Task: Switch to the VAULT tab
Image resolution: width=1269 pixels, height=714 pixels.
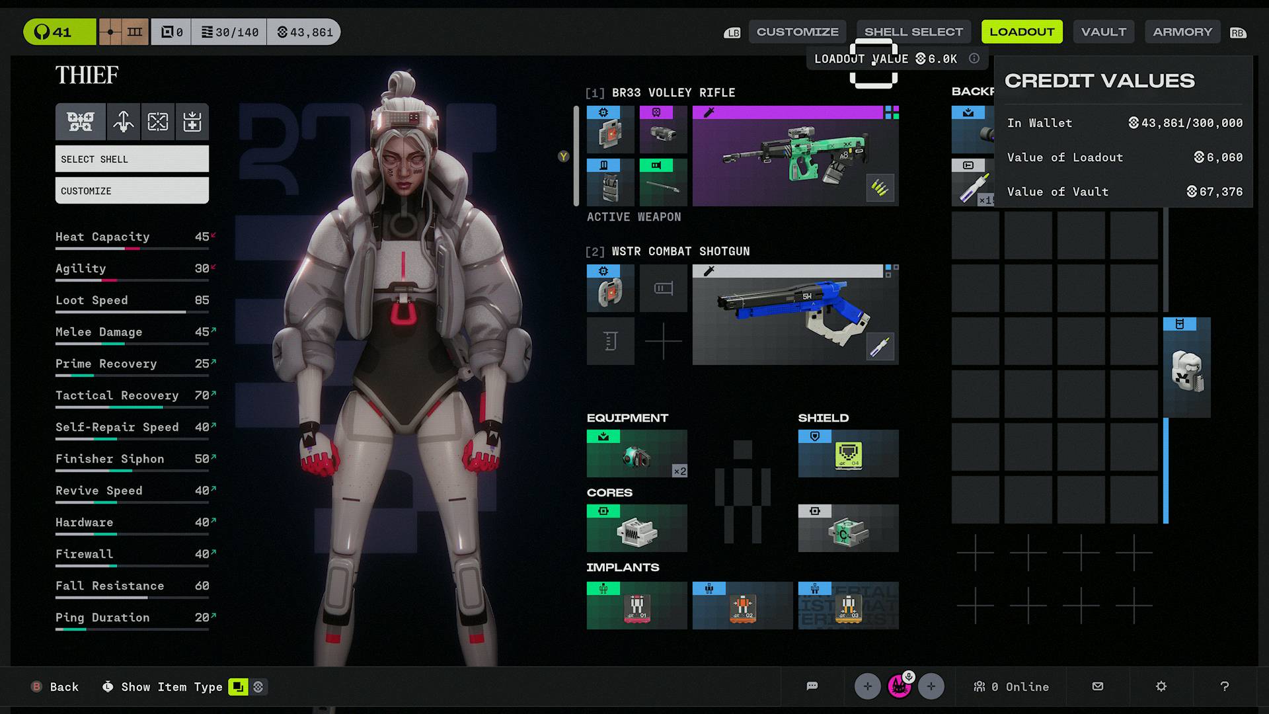Action: point(1102,31)
